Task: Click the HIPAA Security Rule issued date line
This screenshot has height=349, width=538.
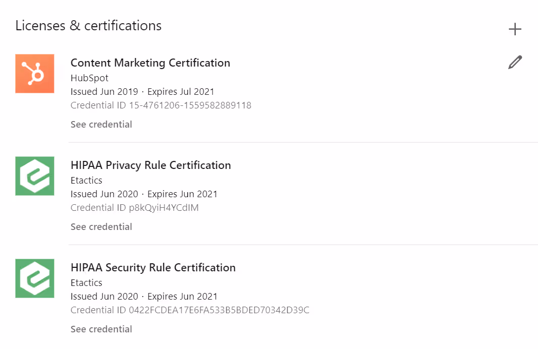Action: tap(144, 297)
